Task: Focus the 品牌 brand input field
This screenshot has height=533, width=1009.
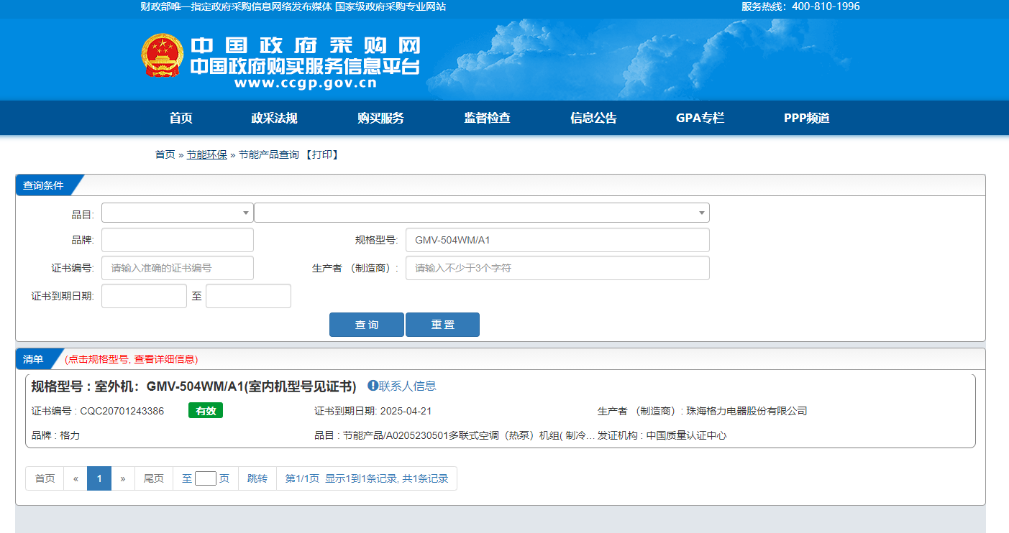Action: (x=178, y=240)
